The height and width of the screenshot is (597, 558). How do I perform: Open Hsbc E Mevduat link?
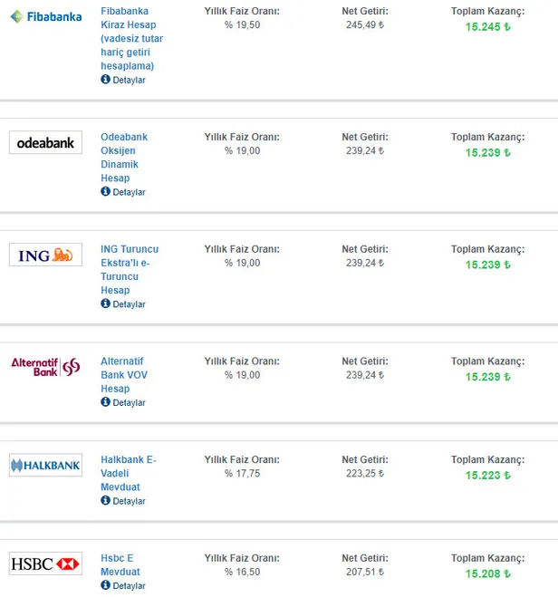(120, 564)
